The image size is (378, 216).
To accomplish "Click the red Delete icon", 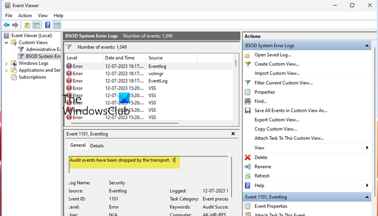I will click(248, 157).
